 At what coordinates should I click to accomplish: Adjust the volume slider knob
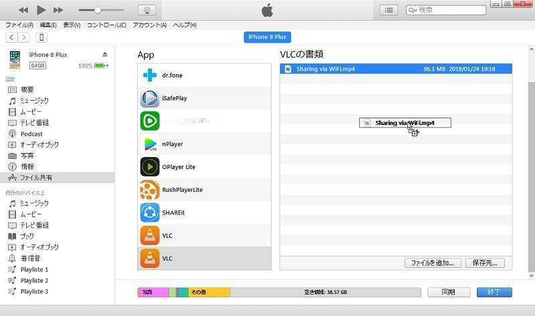pyautogui.click(x=98, y=10)
